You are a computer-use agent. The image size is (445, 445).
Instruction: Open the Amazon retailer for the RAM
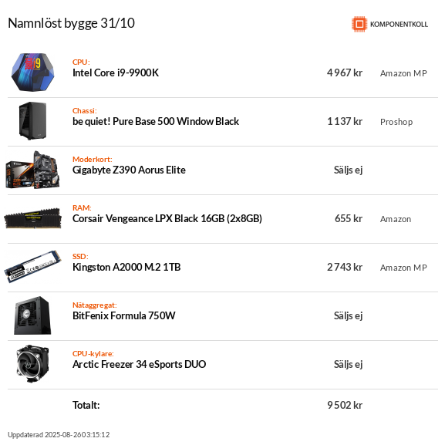[x=396, y=219]
